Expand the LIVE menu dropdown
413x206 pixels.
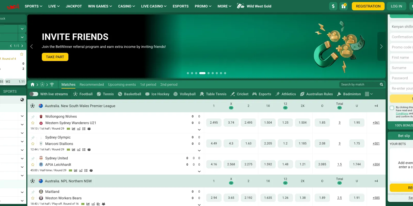(54, 6)
